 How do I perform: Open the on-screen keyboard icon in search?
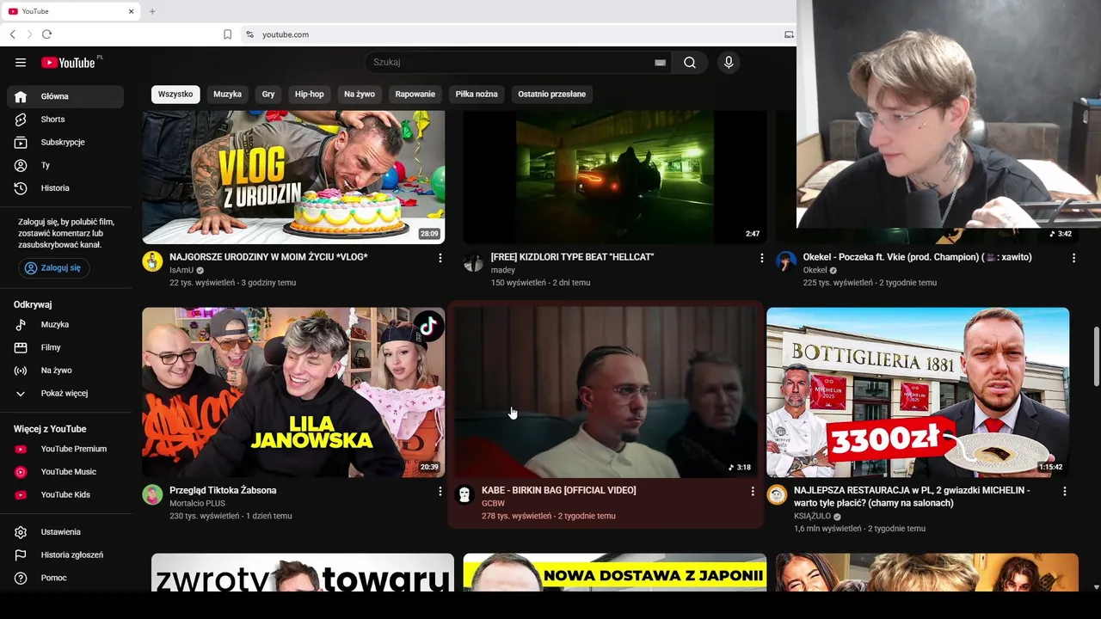(660, 63)
